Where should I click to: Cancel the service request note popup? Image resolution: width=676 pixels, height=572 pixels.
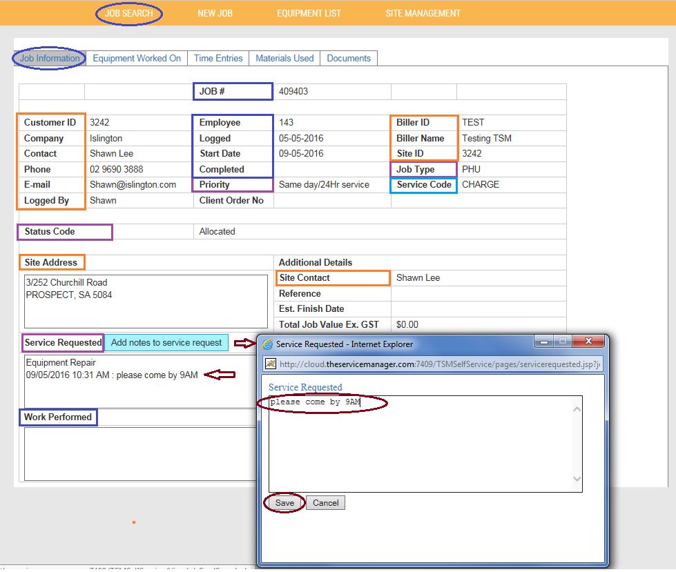coord(325,503)
